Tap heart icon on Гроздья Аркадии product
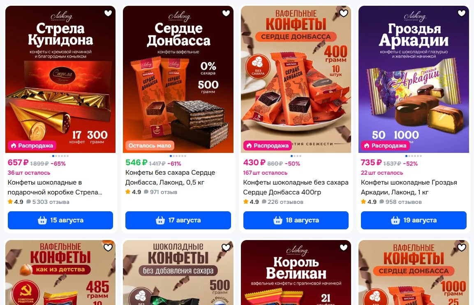 (461, 13)
